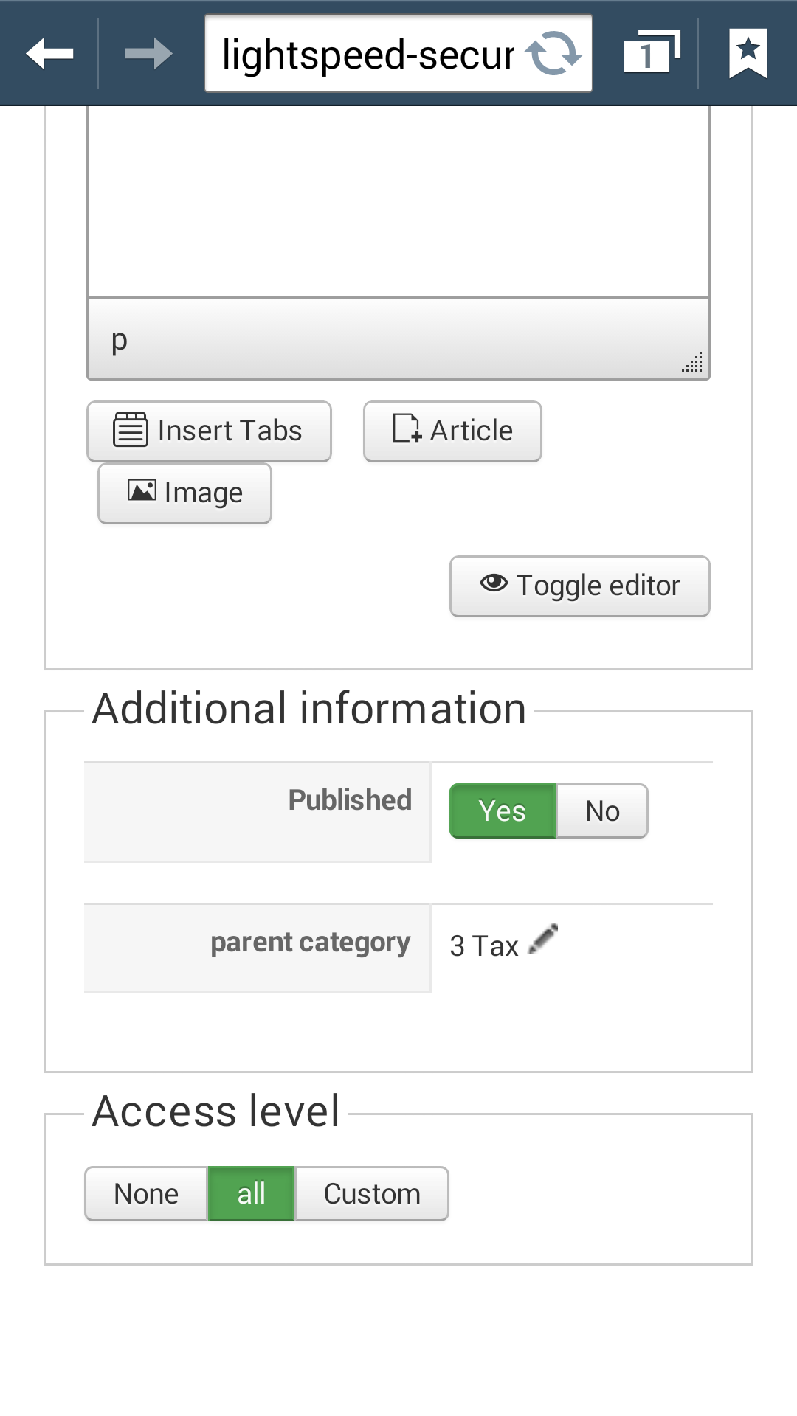
Task: Tap the browser forward arrow
Action: (148, 54)
